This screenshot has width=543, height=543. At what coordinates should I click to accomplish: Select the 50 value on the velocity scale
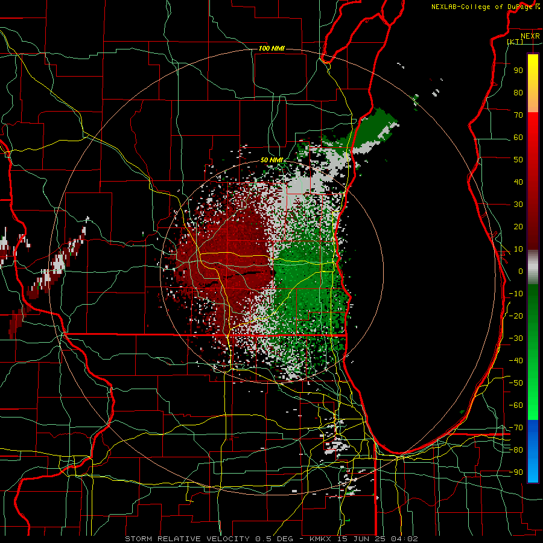click(x=518, y=160)
